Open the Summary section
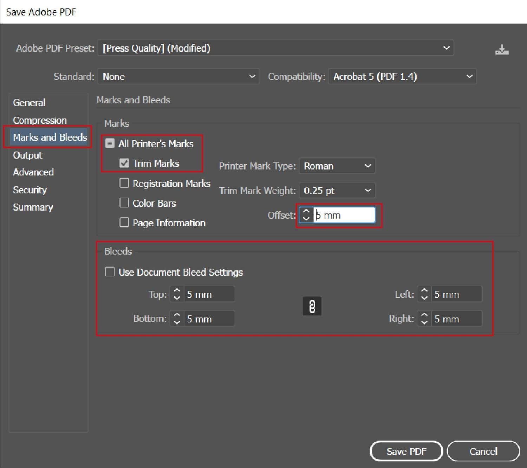Image resolution: width=527 pixels, height=468 pixels. 33,207
